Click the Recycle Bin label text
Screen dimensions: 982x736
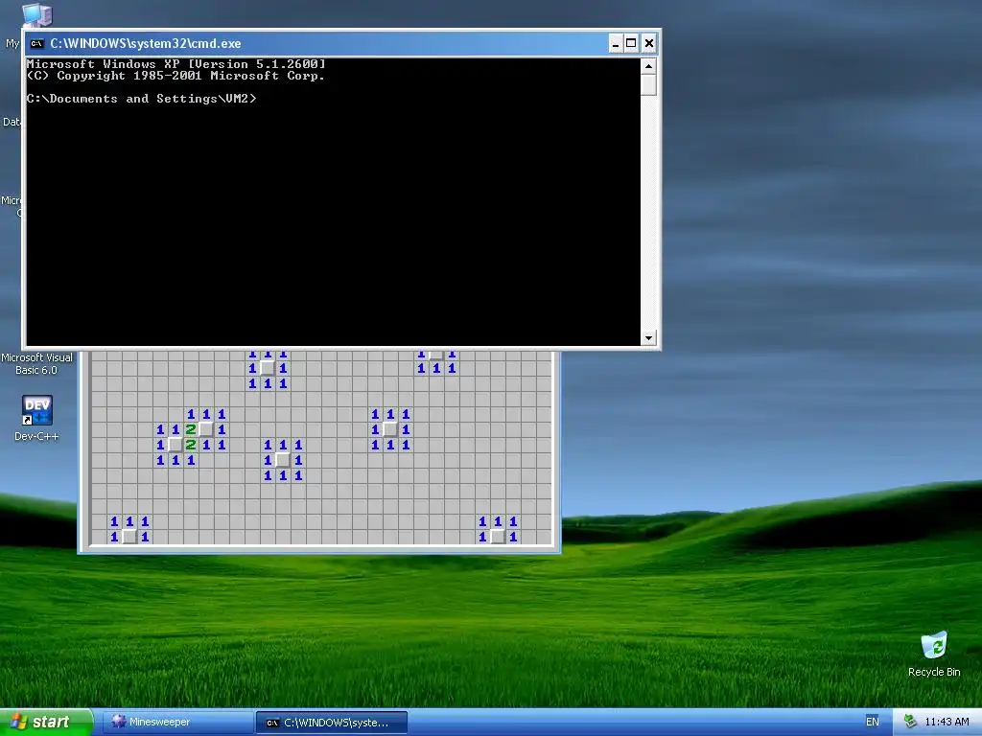click(x=934, y=672)
